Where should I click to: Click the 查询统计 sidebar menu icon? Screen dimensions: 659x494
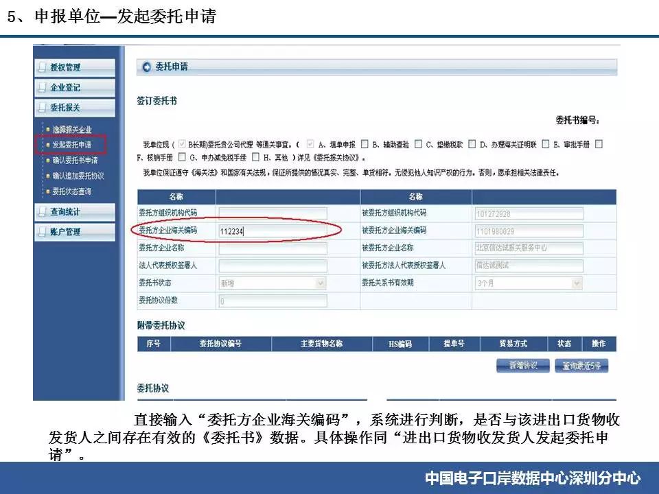click(43, 212)
